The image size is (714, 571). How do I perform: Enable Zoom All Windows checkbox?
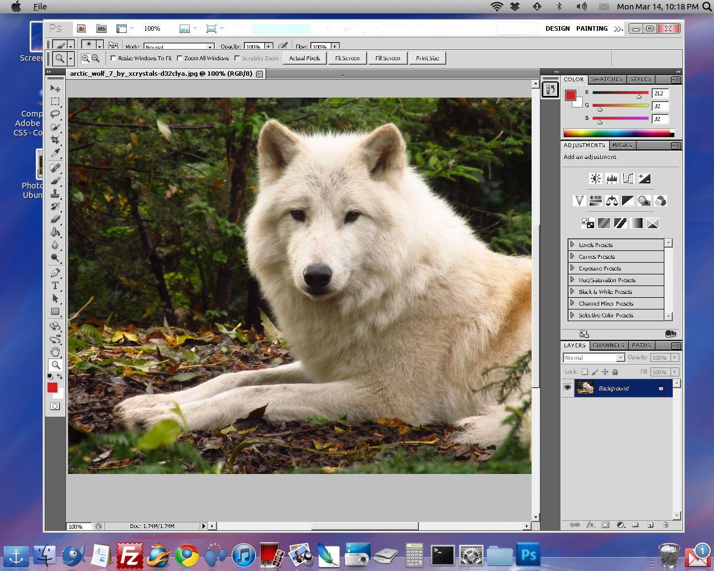[x=180, y=58]
